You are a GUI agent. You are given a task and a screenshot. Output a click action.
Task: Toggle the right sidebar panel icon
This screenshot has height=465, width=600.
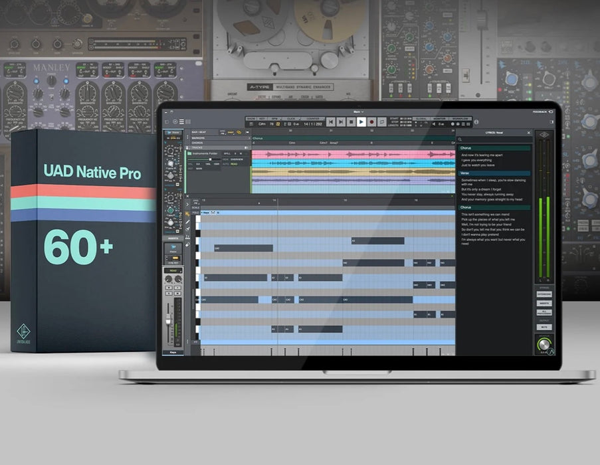(551, 122)
